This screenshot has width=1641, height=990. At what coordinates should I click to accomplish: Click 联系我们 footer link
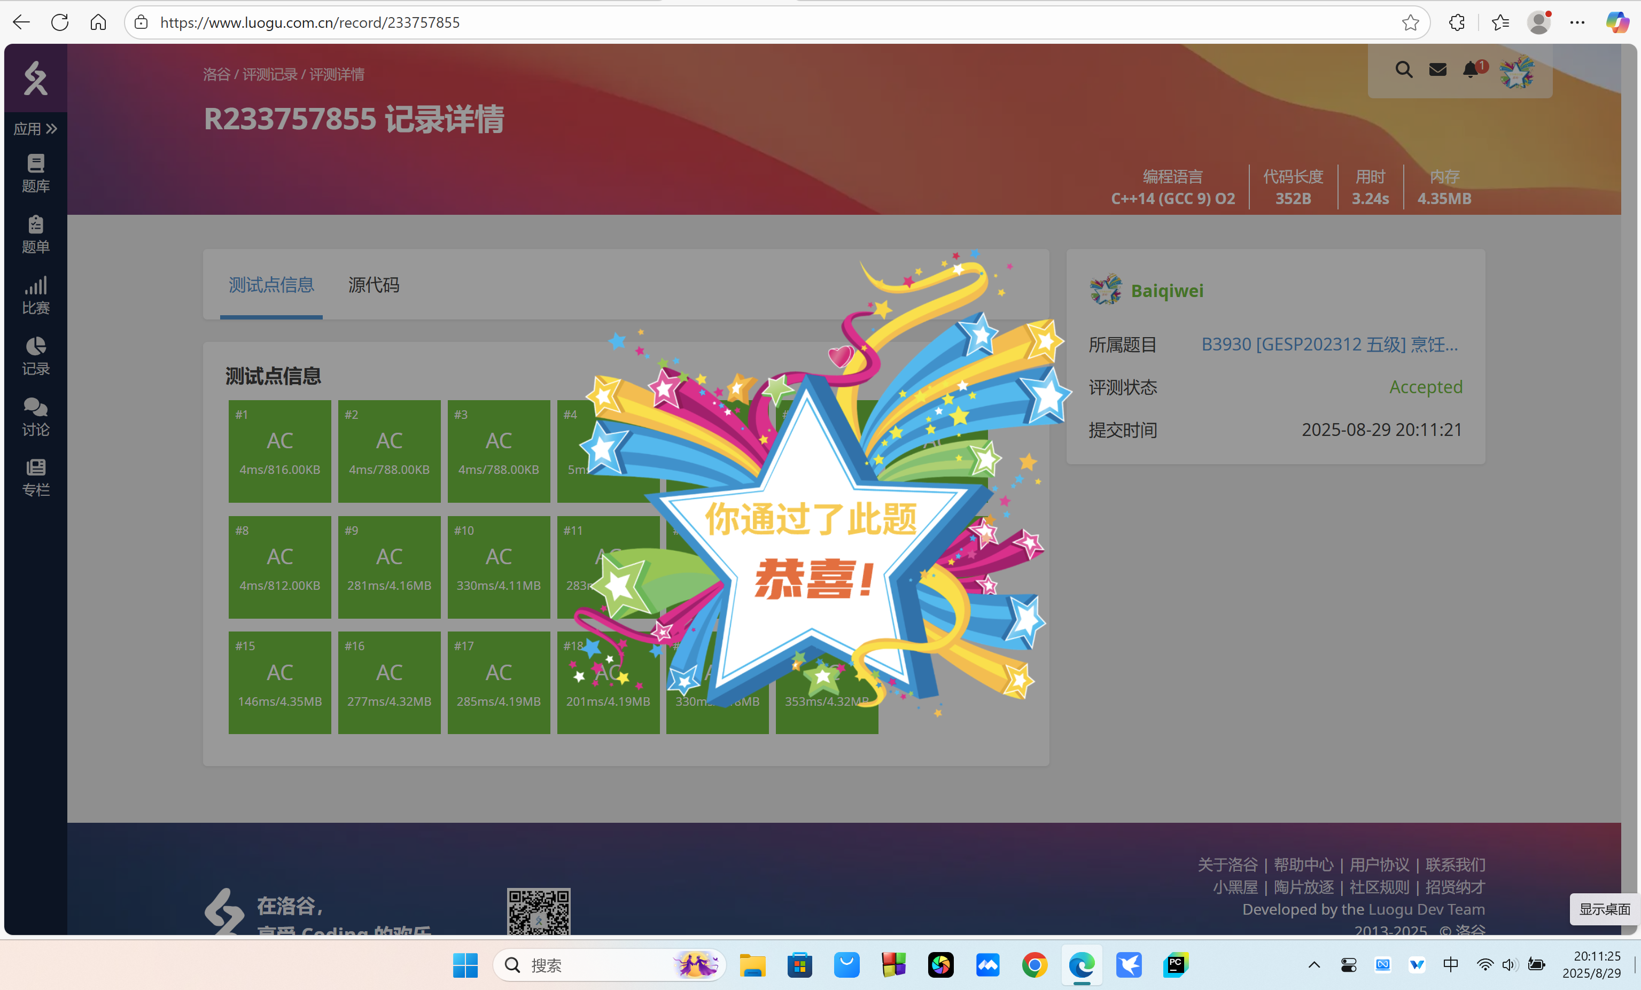[x=1455, y=865]
